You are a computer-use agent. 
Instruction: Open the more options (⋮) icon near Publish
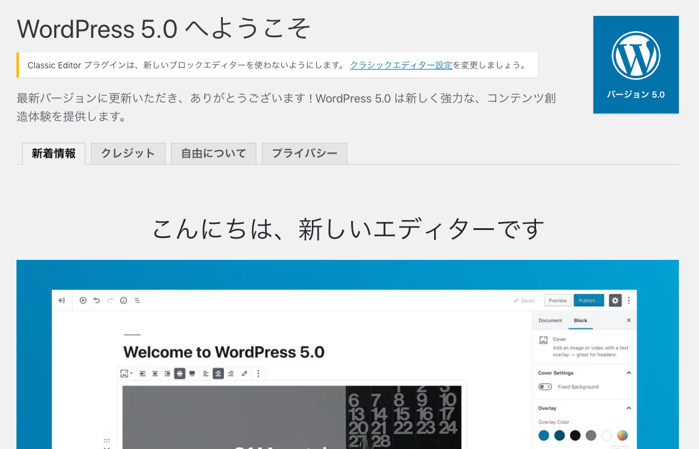point(629,300)
